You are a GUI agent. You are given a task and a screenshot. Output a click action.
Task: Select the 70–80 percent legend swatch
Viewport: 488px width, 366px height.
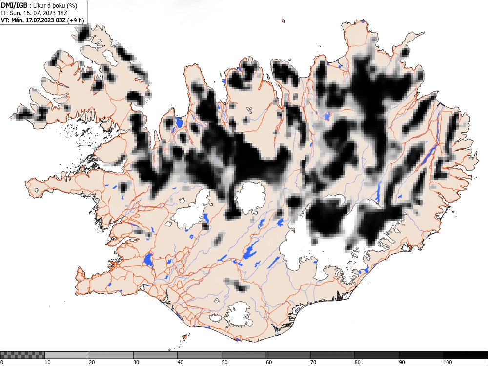(332, 355)
